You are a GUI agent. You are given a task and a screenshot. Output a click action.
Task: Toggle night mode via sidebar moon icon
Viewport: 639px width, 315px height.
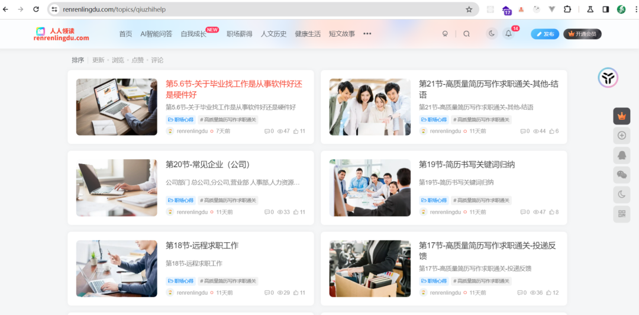(x=621, y=194)
